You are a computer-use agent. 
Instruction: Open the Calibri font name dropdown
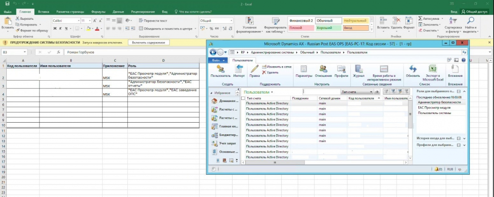click(79, 20)
